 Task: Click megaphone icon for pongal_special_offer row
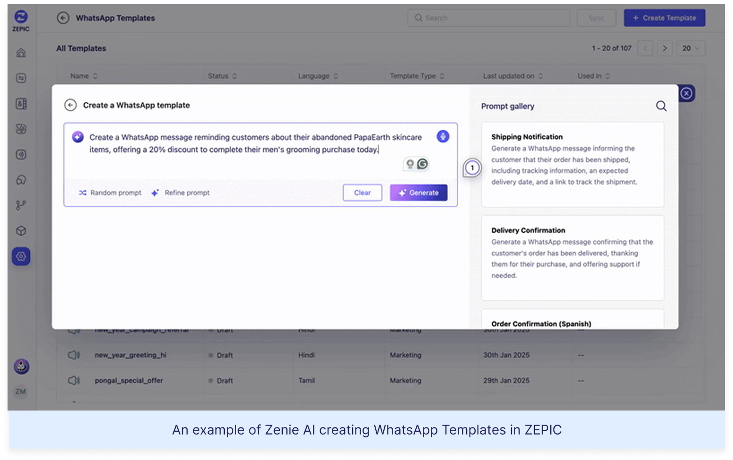(x=74, y=380)
